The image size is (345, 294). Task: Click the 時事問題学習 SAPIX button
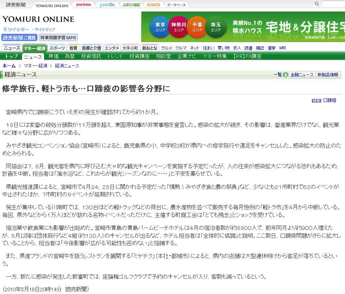click(x=58, y=38)
